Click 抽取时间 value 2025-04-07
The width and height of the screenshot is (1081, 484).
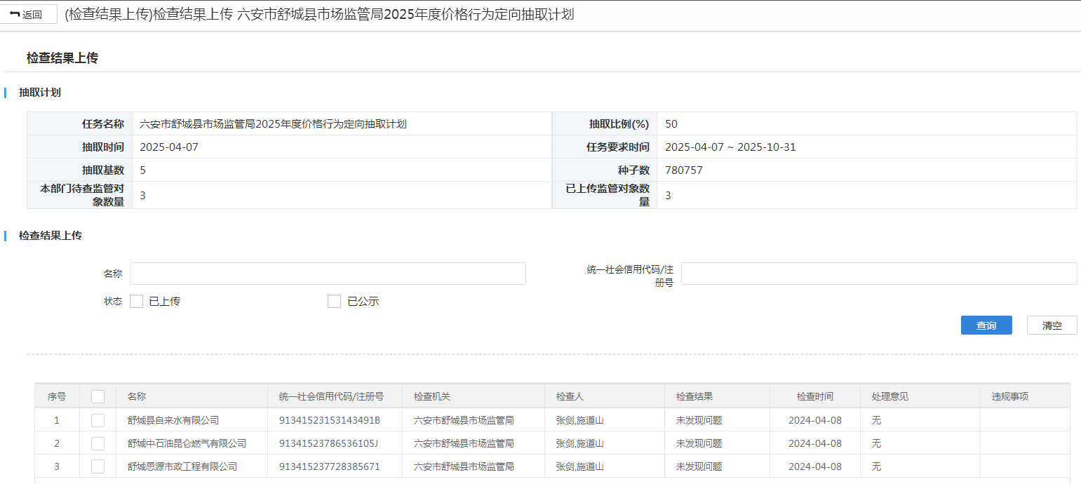[x=168, y=147]
